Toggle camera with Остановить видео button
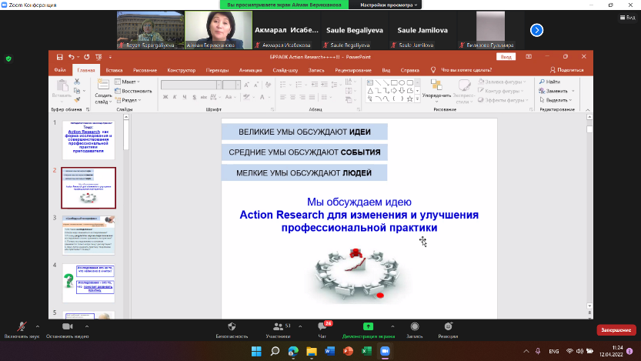This screenshot has width=641, height=361. pyautogui.click(x=66, y=326)
